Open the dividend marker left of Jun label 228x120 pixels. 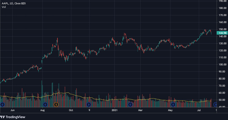tap(2, 104)
